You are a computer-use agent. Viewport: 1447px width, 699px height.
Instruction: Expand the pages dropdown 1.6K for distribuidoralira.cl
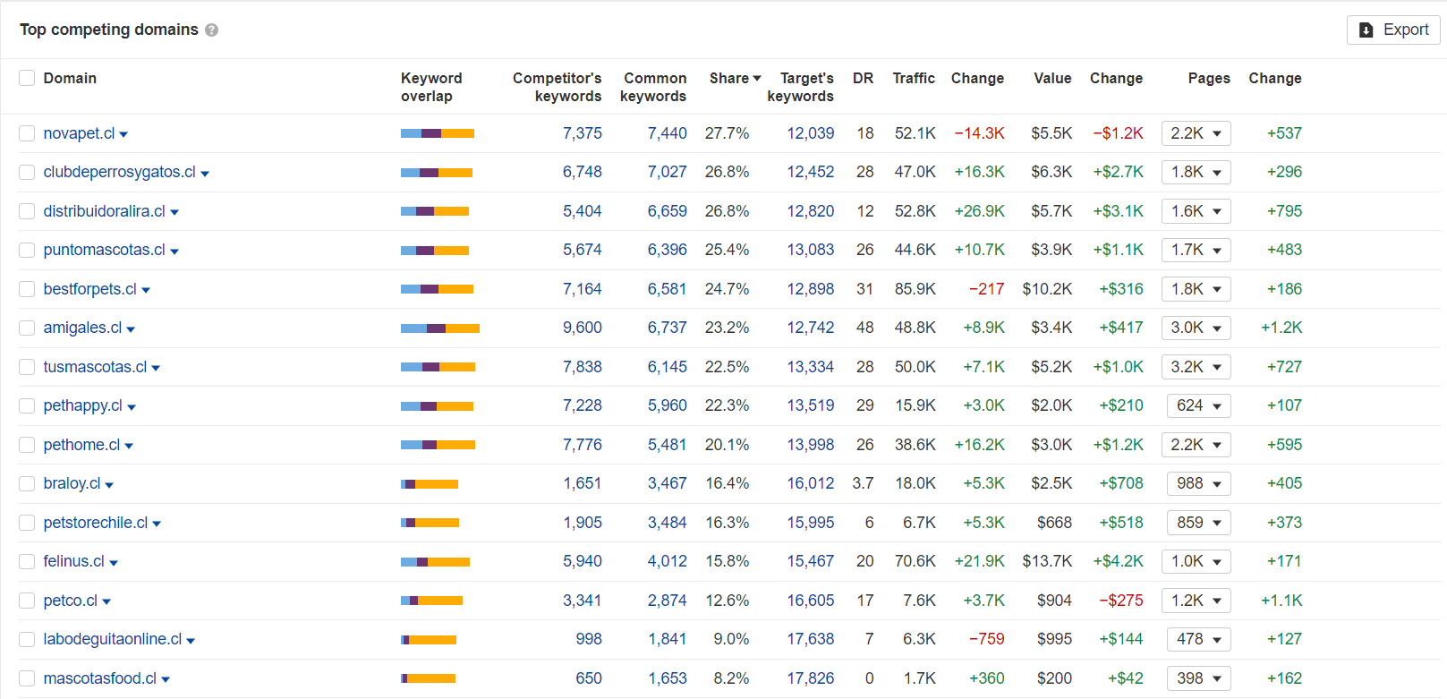coord(1196,211)
